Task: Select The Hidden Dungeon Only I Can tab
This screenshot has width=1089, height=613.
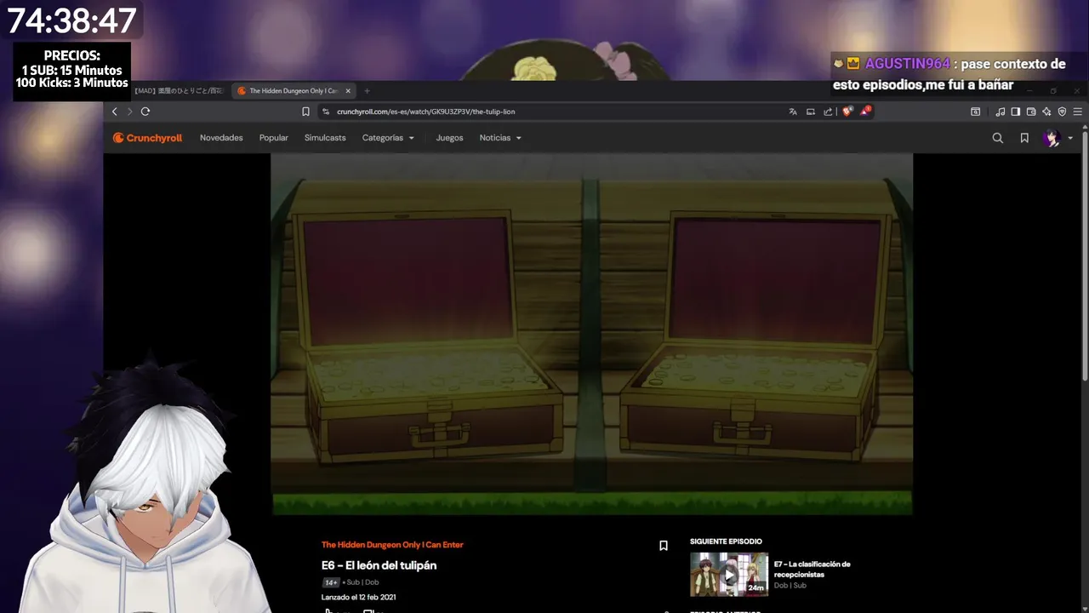Action: tap(294, 91)
